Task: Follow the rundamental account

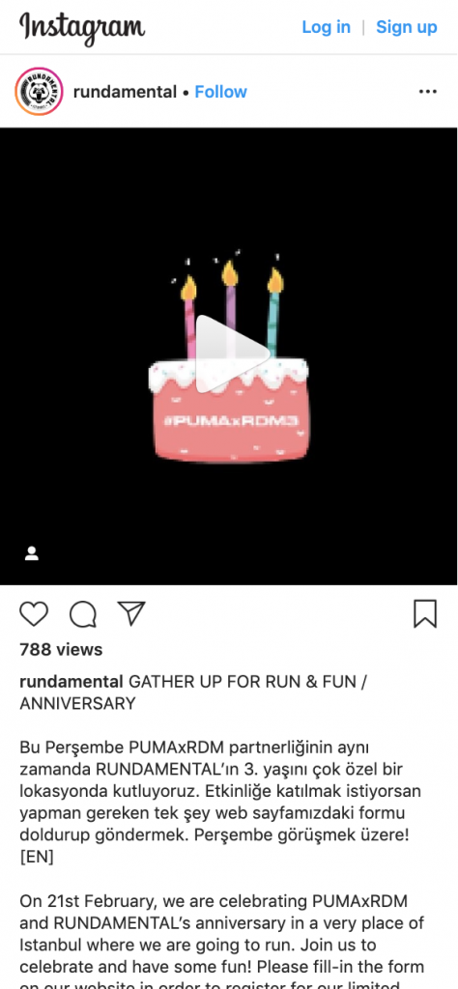Action: (x=221, y=92)
